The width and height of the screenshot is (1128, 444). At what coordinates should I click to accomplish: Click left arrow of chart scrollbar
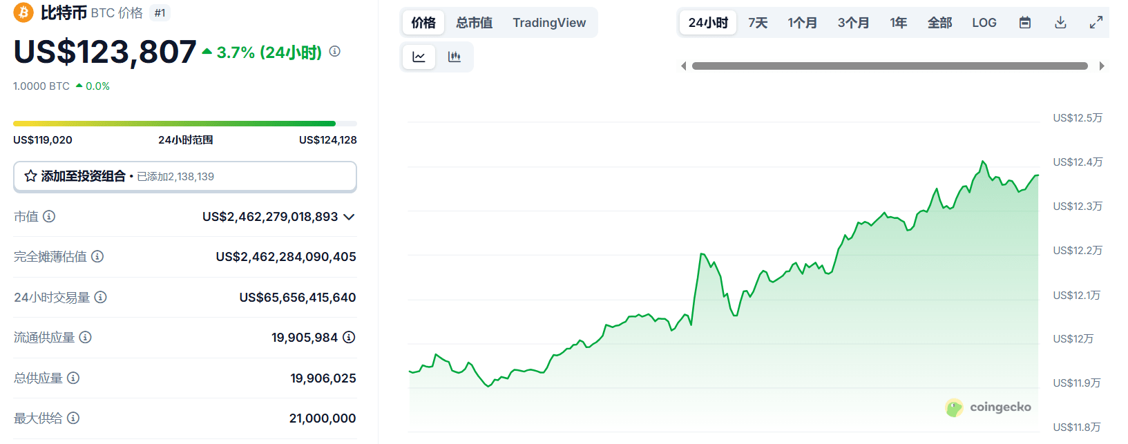(684, 66)
